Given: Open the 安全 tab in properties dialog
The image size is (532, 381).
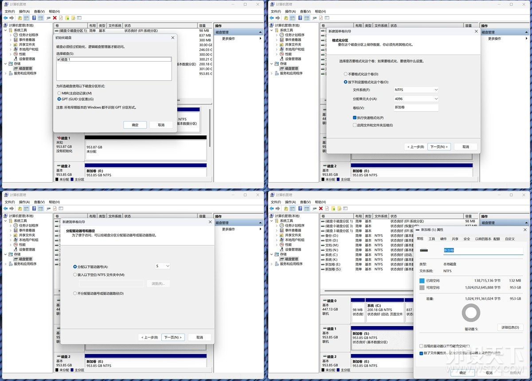Looking at the screenshot, I should (x=466, y=239).
